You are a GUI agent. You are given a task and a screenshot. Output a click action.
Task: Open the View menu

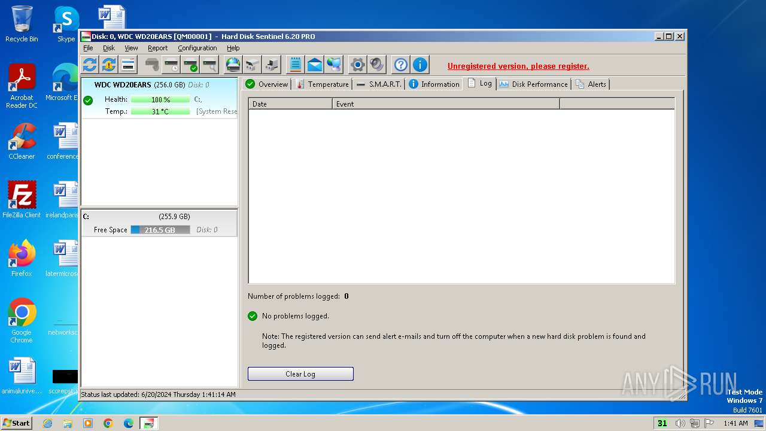[x=131, y=48]
